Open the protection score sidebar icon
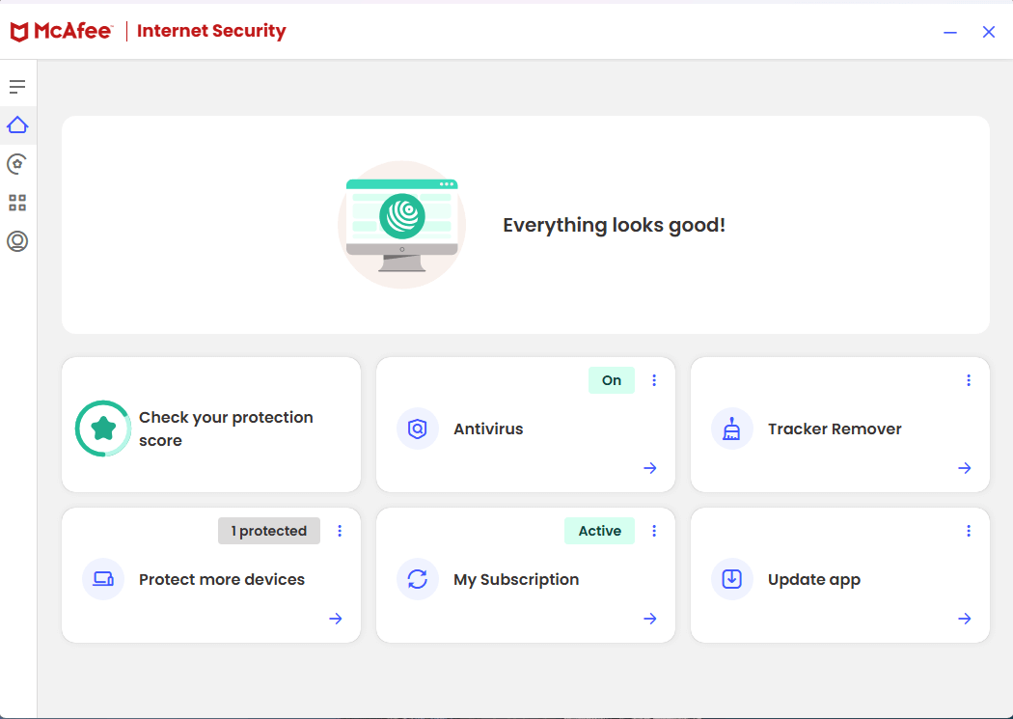This screenshot has width=1013, height=719. tap(17, 164)
